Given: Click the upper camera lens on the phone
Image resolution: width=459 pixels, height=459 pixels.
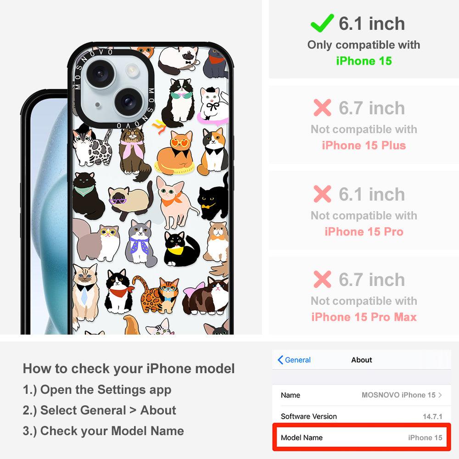Looking at the screenshot, I should click(101, 73).
